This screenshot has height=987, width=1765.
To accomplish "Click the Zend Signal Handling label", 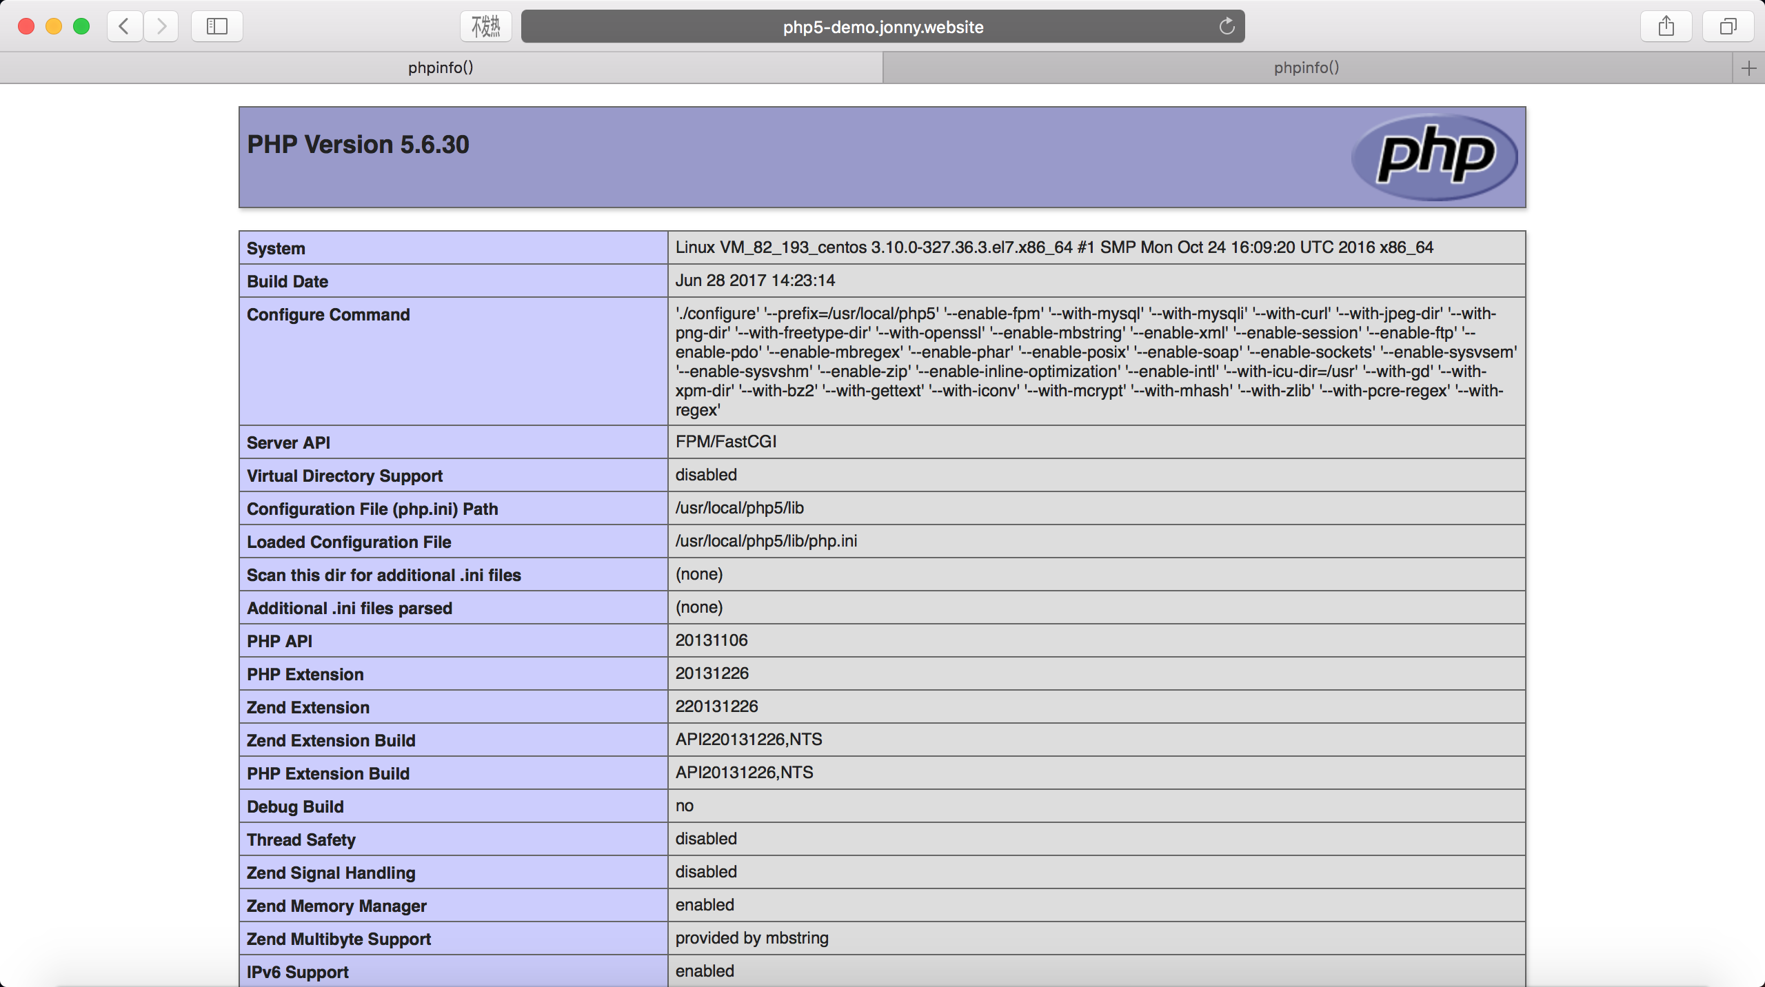I will point(331,873).
